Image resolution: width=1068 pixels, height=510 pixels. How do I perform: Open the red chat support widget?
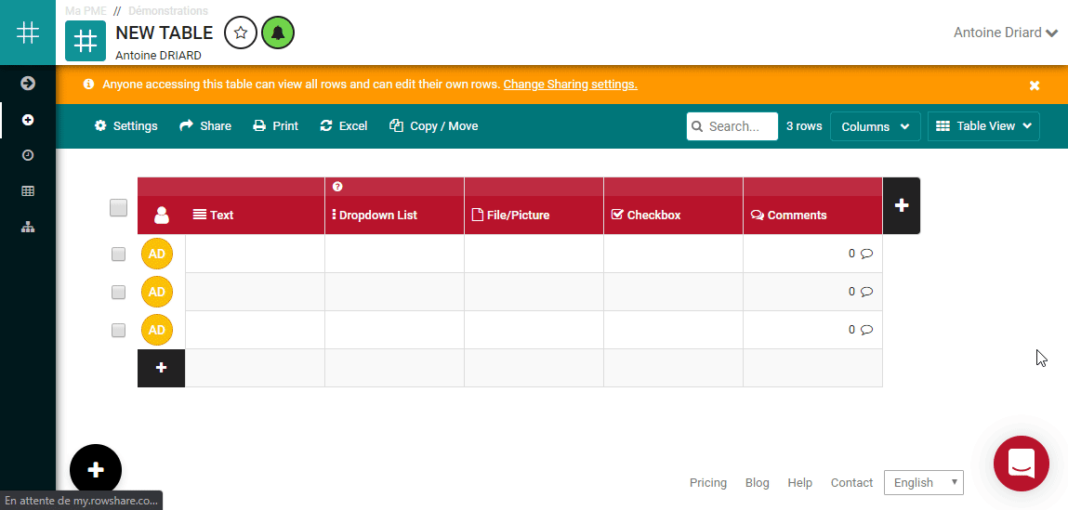tap(1022, 464)
